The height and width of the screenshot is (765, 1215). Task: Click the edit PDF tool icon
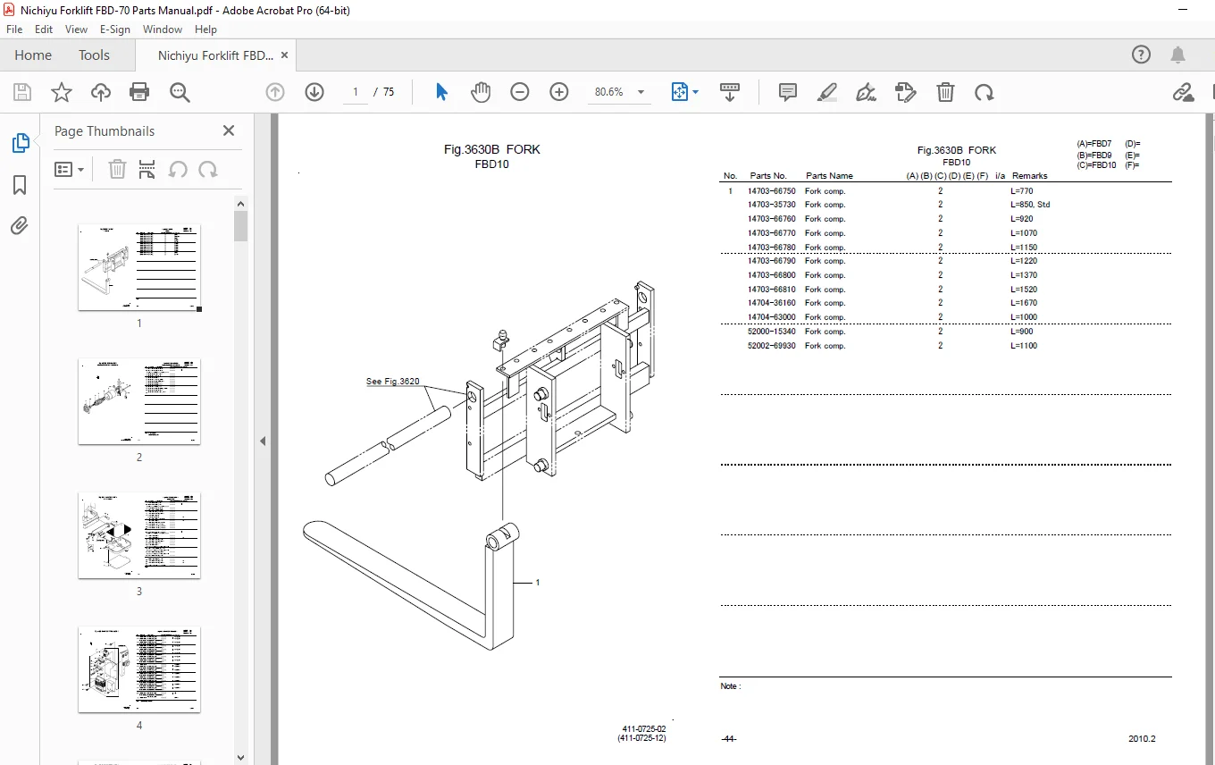(906, 92)
